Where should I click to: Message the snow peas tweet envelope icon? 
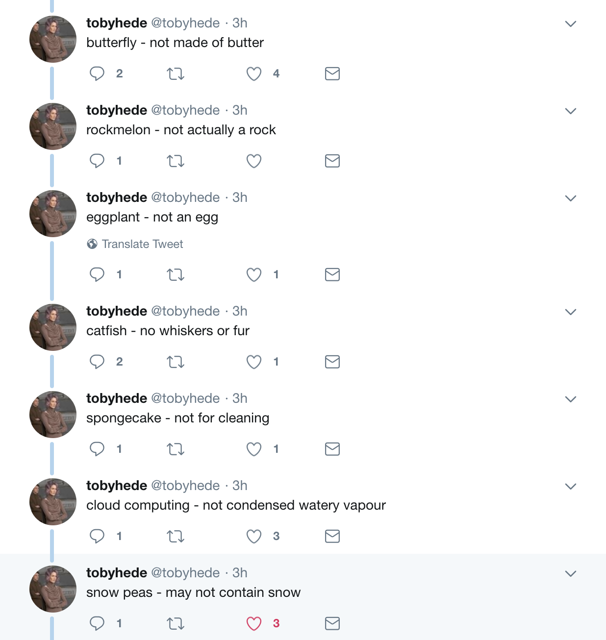click(332, 623)
